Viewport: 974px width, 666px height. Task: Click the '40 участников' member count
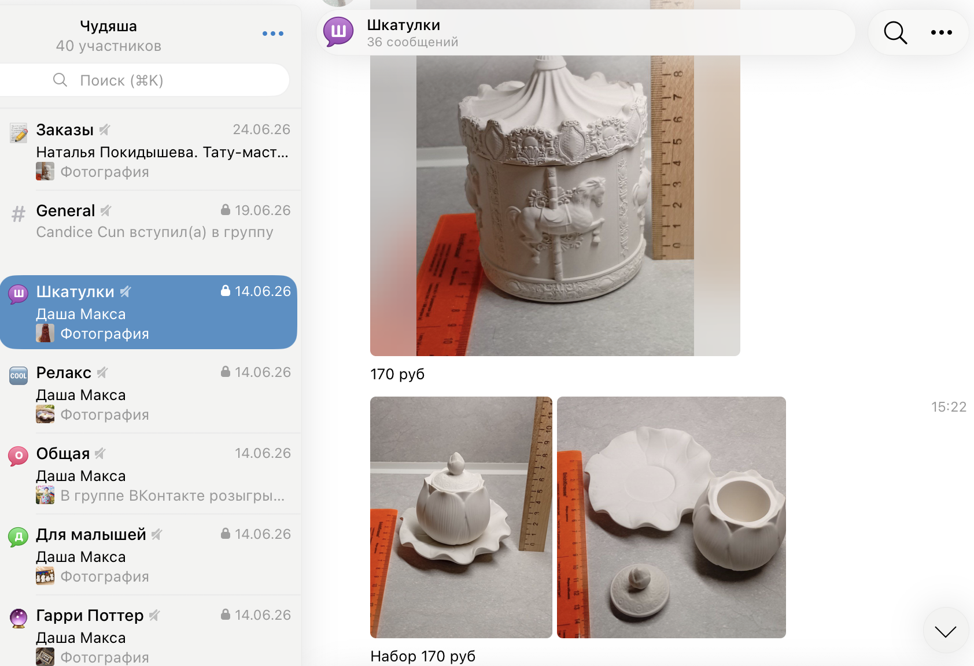[x=109, y=46]
